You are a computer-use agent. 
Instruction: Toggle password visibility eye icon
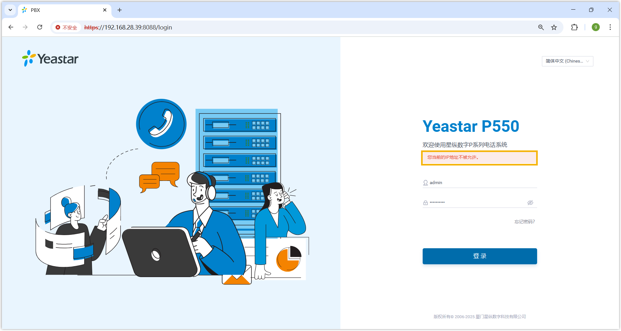click(530, 203)
